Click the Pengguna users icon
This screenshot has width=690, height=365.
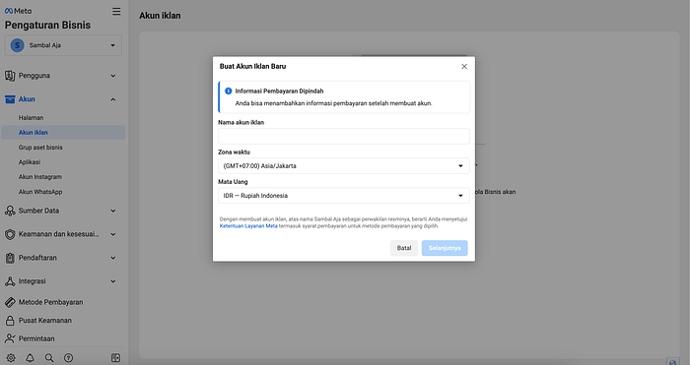pos(10,76)
